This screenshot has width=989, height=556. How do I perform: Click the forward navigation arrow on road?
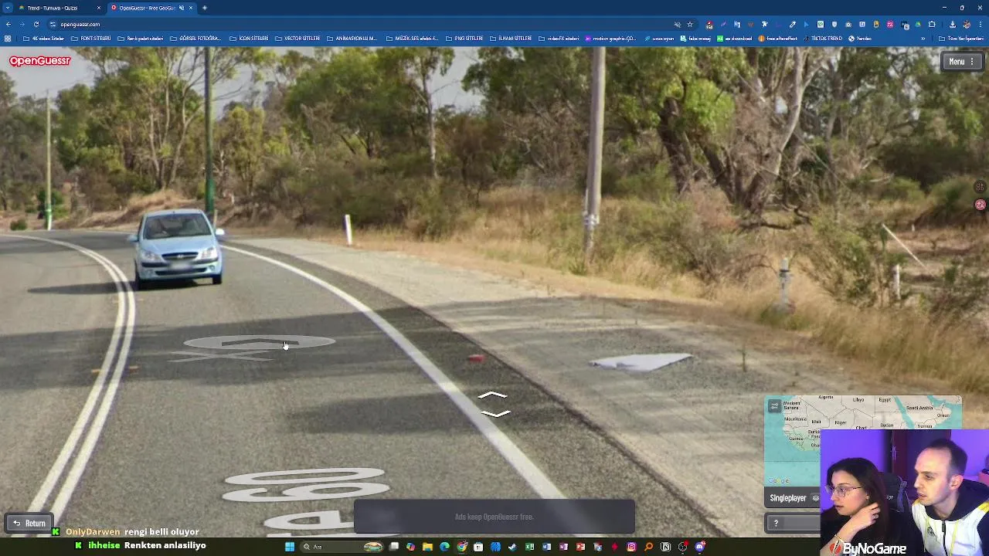point(493,396)
